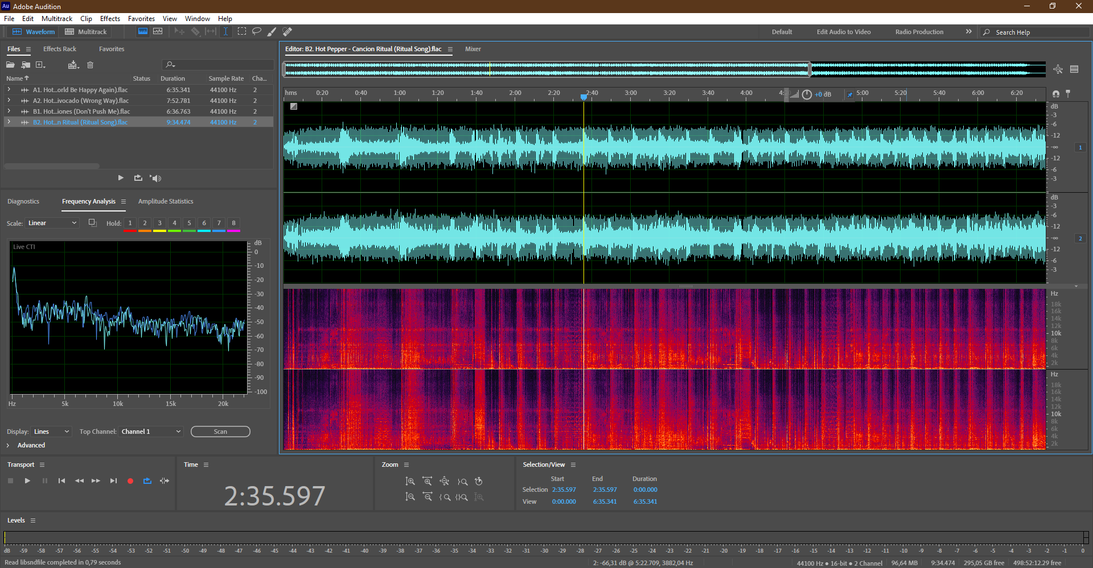Open the Display Lines dropdown
The height and width of the screenshot is (568, 1093).
[x=51, y=432]
